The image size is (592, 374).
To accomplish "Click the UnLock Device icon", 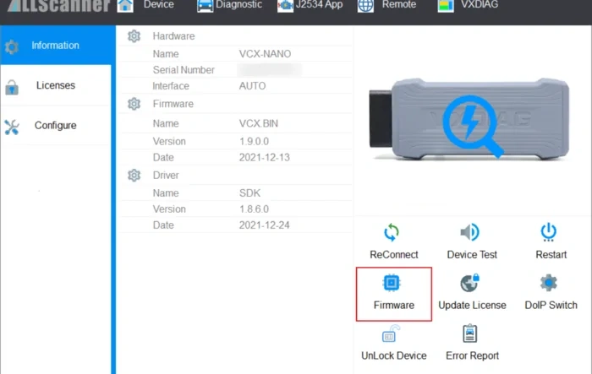I will (x=391, y=333).
